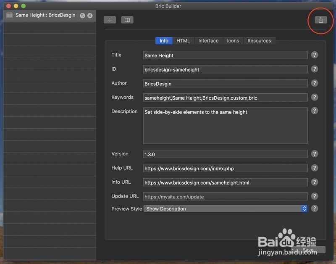Viewport: 336px width, 264px height.
Task: Click the Author field with BricsDesgin
Action: (226, 84)
